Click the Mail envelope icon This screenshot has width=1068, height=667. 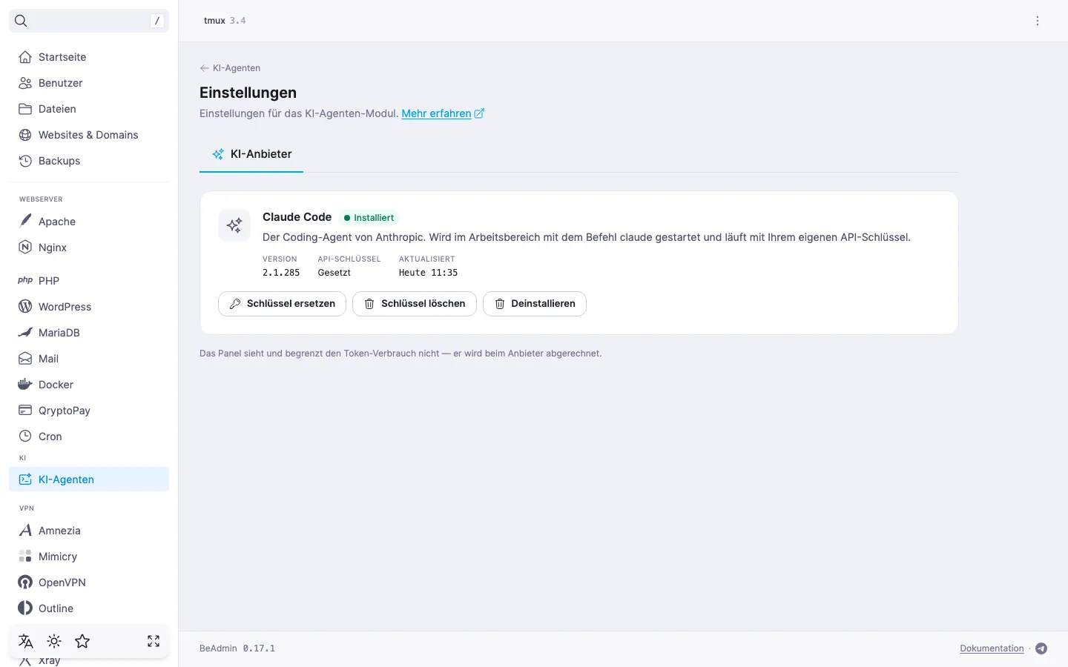tap(25, 359)
